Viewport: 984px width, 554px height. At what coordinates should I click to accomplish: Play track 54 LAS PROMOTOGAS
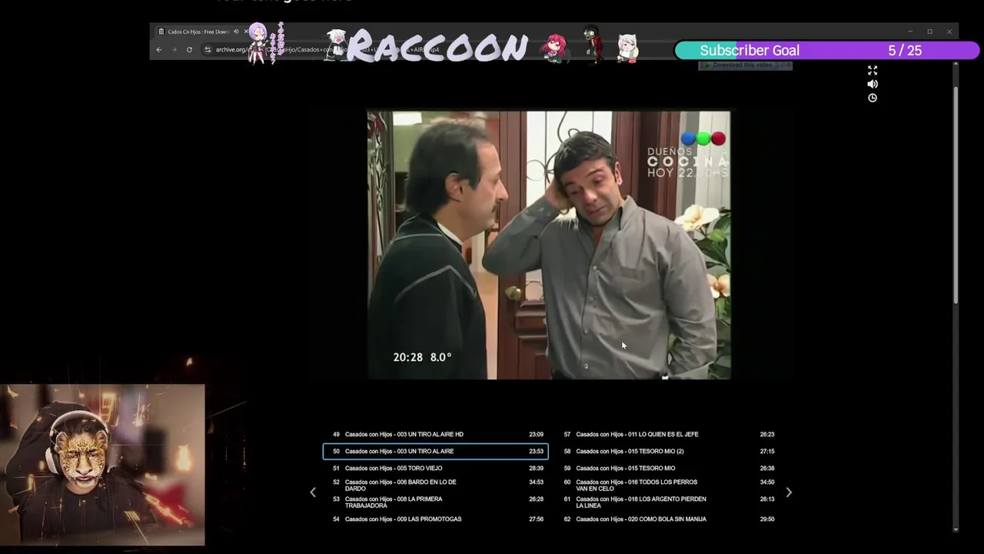click(437, 519)
